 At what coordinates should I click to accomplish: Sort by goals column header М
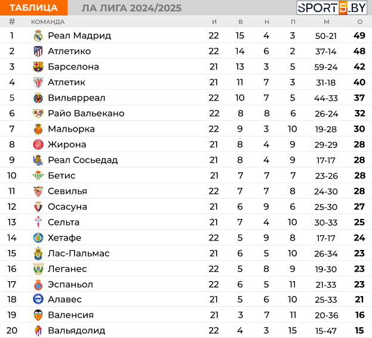[327, 22]
